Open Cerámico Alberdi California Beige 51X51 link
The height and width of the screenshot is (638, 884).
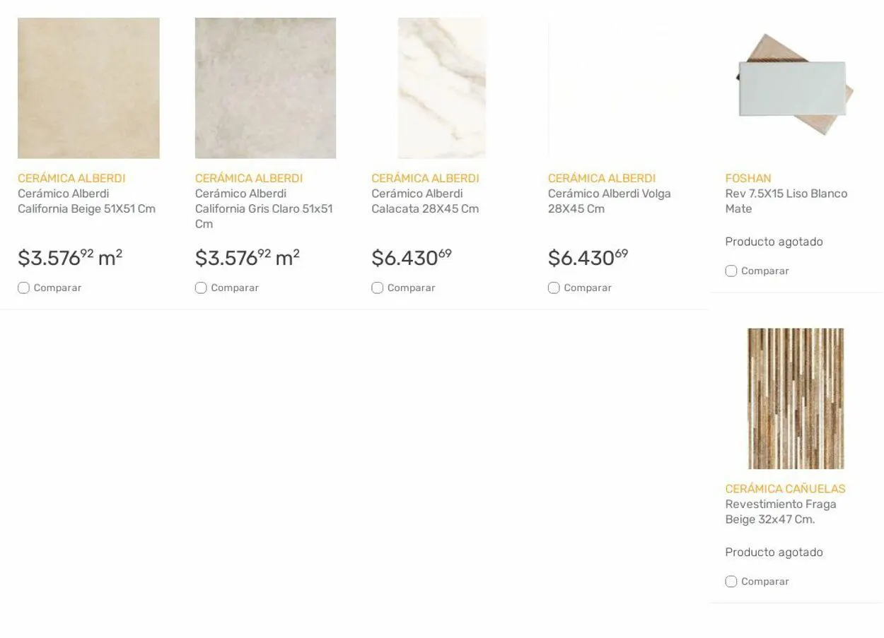(x=86, y=201)
